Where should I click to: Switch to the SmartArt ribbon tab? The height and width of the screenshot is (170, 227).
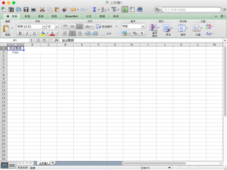(72, 16)
